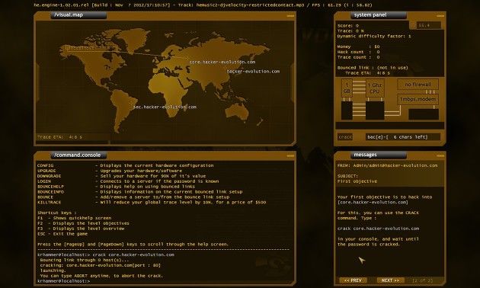
Task: Click the 'First objective' subject line
Action: (357, 181)
